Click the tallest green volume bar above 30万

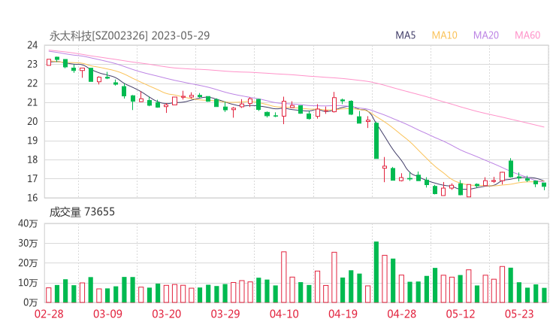[x=376, y=272]
